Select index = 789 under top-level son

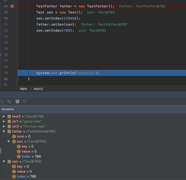(93, 177)
